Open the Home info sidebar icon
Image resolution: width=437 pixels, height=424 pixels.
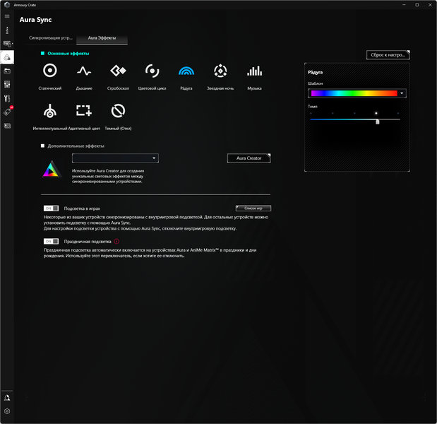[x=7, y=30]
